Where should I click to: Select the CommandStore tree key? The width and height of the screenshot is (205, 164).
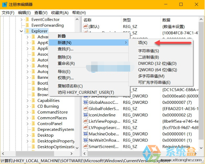point(52,112)
